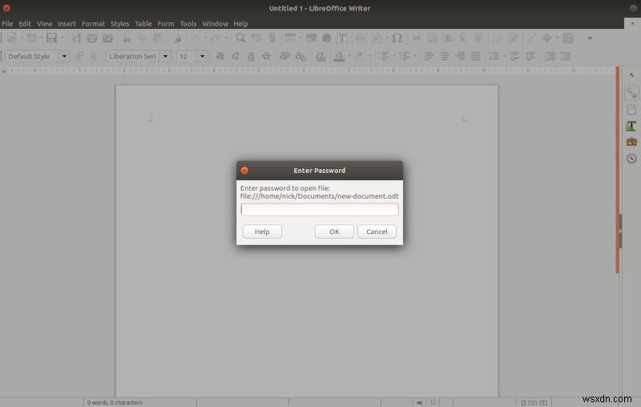Click the Insert Bookmark icon

[463, 38]
